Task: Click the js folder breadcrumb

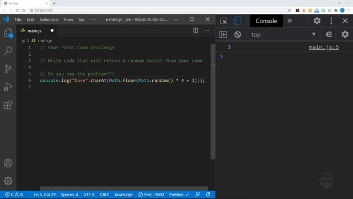Action: [23, 40]
